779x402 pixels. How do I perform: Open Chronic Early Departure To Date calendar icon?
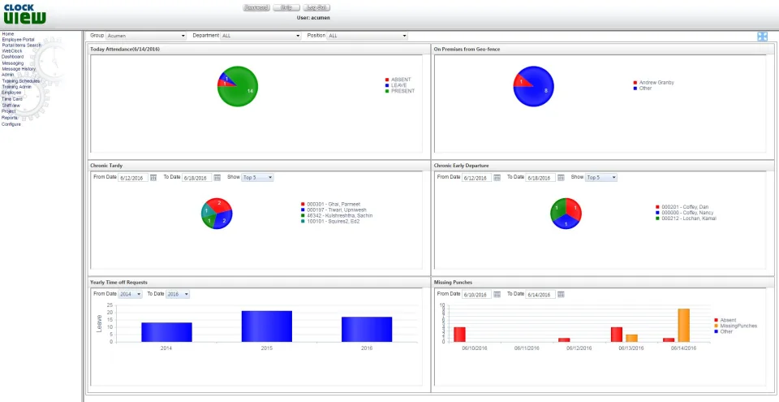tap(561, 178)
